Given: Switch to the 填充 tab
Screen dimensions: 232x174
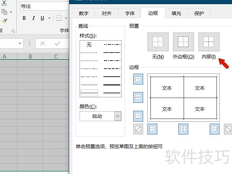Looking at the screenshot, I should (176, 13).
